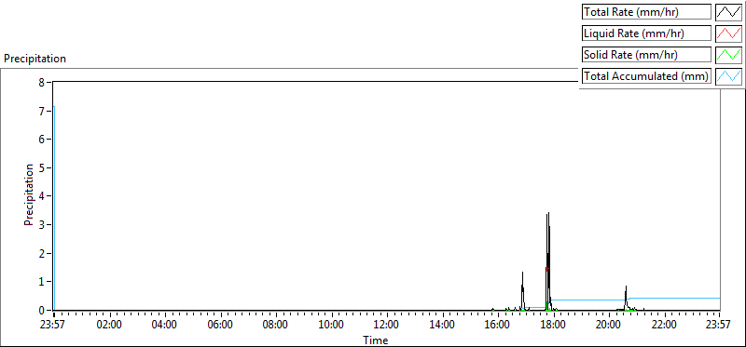Click the Solid Rate green line icon
The image size is (746, 347).
coord(729,55)
